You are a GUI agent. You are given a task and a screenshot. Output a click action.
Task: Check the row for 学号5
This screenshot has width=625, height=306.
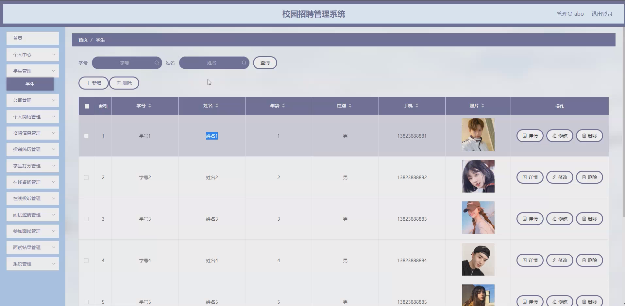[x=86, y=302]
